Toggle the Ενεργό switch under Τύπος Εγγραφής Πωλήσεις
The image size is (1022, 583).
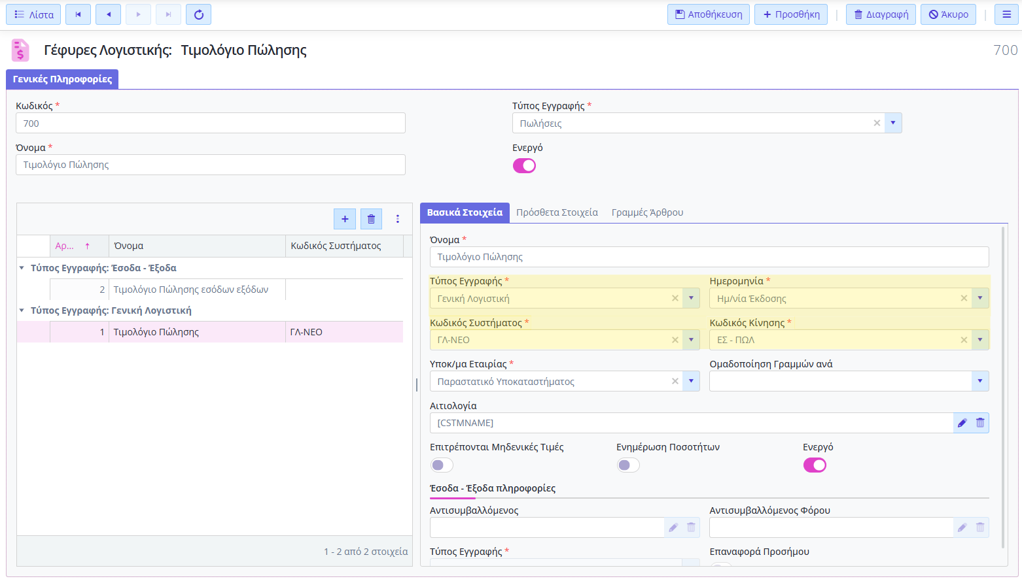tap(524, 166)
